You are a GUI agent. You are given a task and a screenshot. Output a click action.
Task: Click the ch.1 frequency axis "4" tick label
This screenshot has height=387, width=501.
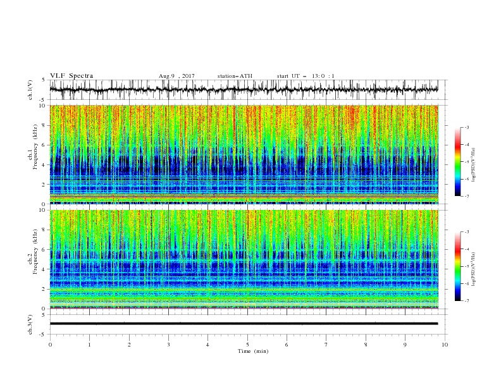(44, 165)
